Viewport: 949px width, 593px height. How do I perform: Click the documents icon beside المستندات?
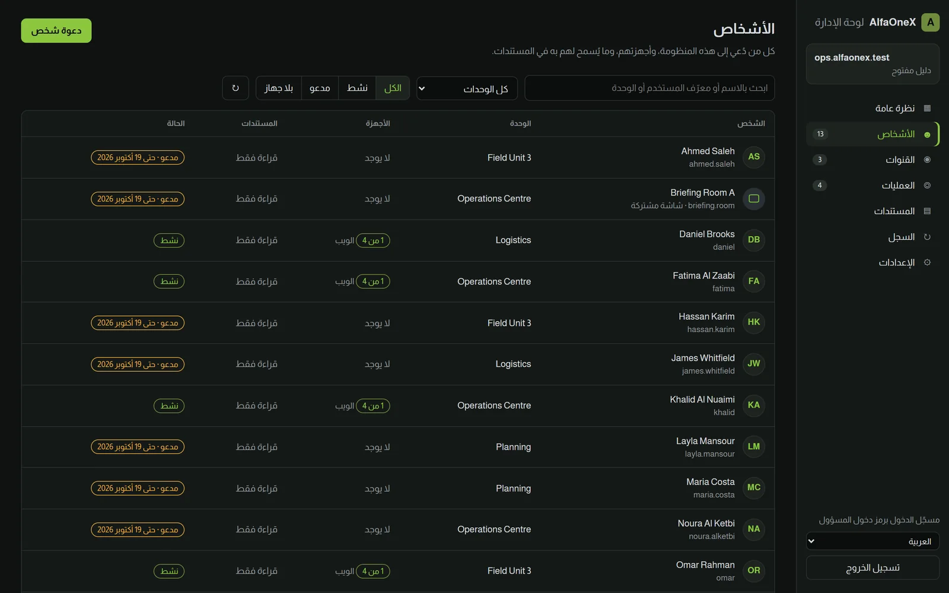click(927, 211)
